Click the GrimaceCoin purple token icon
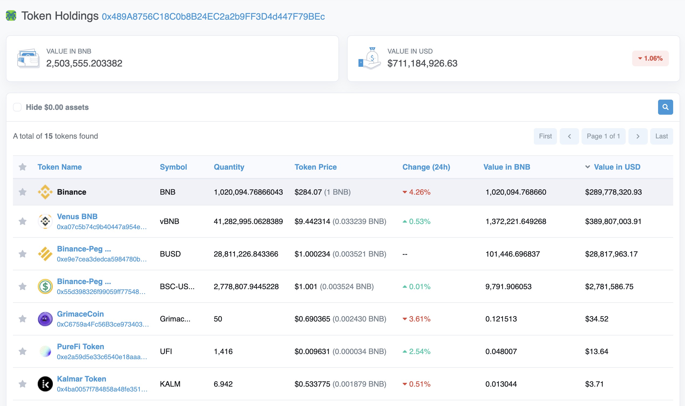 click(x=45, y=319)
